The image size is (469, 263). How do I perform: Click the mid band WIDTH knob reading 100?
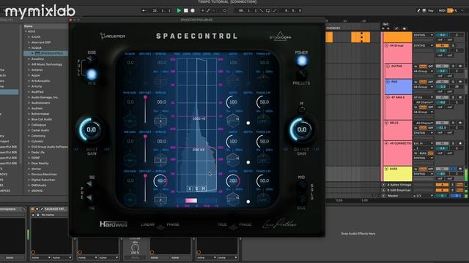(x=233, y=141)
